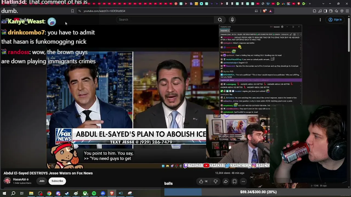Image resolution: width=351 pixels, height=197 pixels.
Task: Start voice search with the microphone
Action: (232, 20)
